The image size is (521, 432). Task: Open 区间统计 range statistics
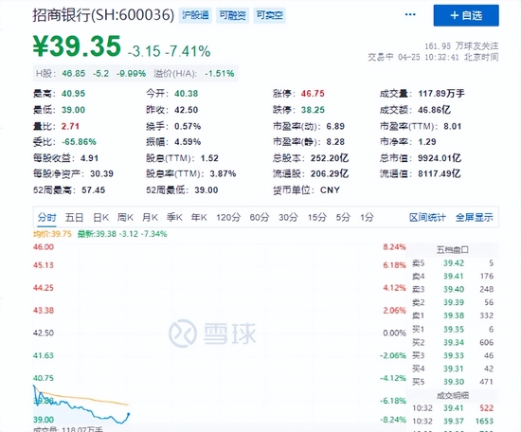pyautogui.click(x=427, y=218)
